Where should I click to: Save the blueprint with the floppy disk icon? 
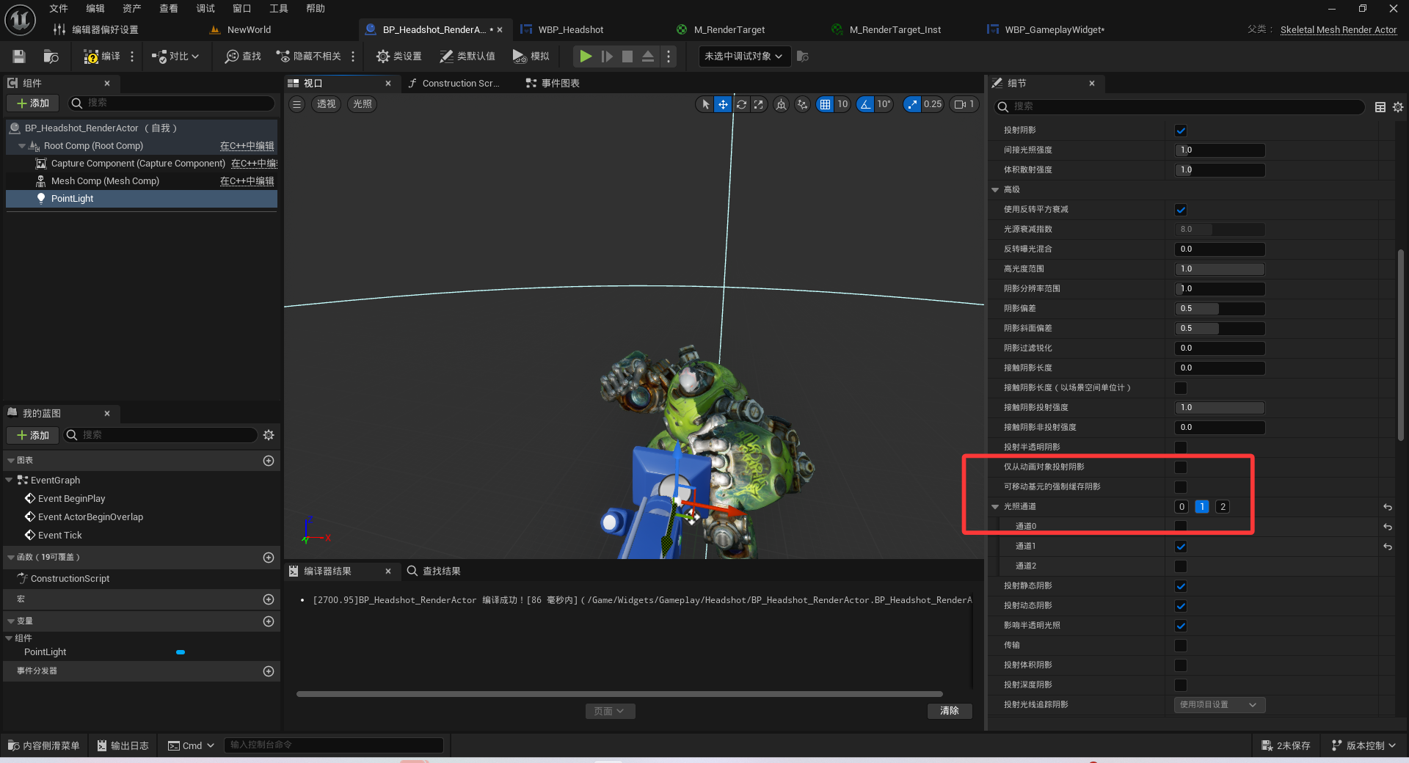click(x=19, y=56)
